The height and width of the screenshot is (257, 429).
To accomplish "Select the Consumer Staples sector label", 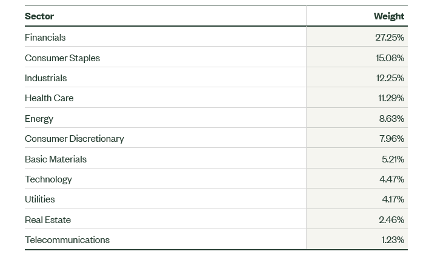I will (x=62, y=58).
